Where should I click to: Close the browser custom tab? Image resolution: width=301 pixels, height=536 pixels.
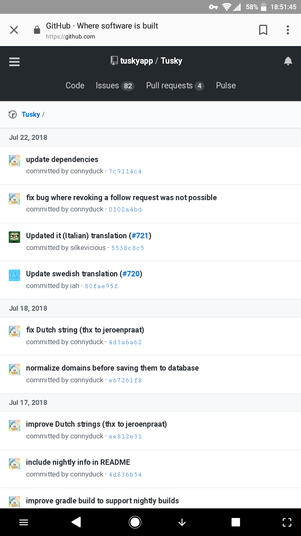[x=14, y=30]
